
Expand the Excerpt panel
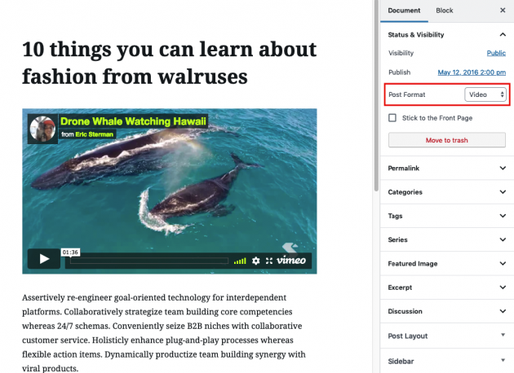[447, 287]
